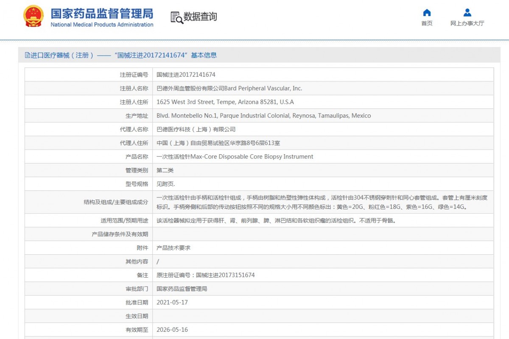
Task: Select registration number 国械注进20172141674 value
Action: pos(186,75)
